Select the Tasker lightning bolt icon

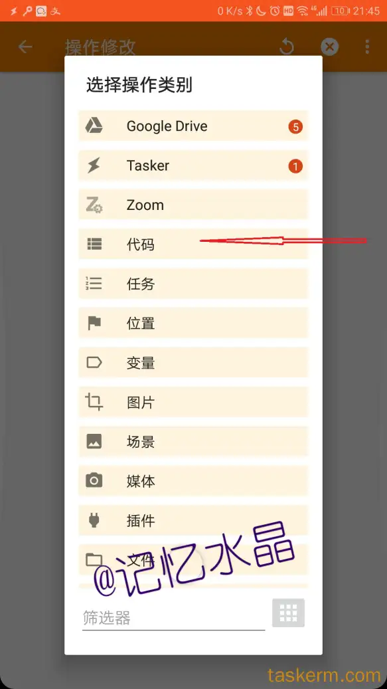click(x=94, y=165)
